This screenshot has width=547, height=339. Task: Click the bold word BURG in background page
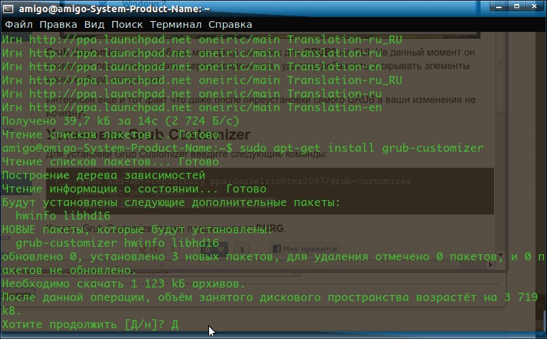[x=270, y=228]
